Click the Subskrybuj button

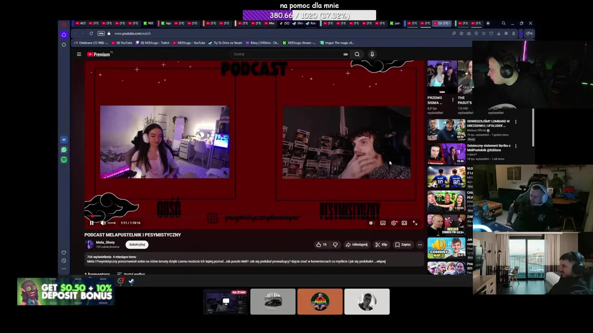click(137, 244)
